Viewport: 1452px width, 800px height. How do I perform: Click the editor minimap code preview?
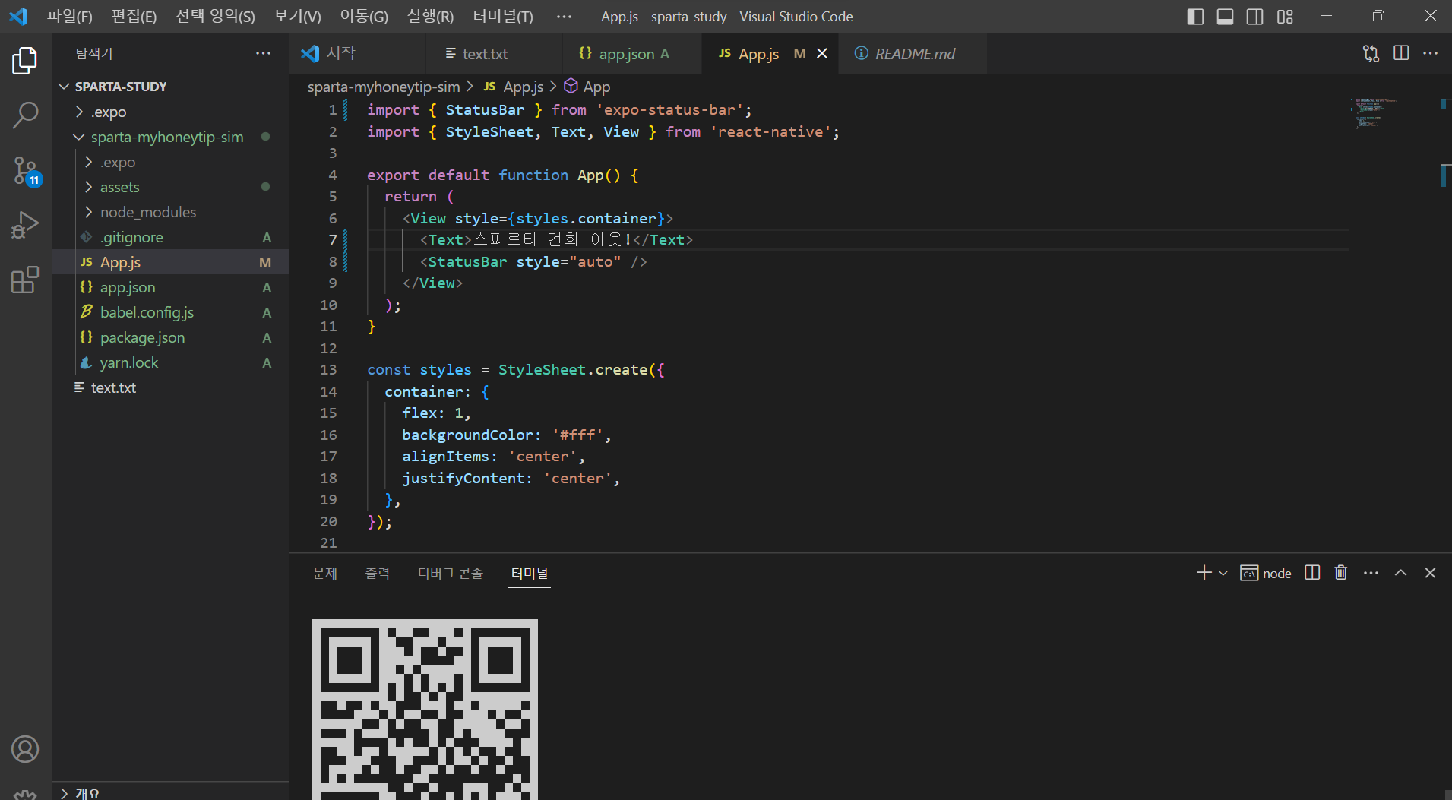(x=1374, y=112)
